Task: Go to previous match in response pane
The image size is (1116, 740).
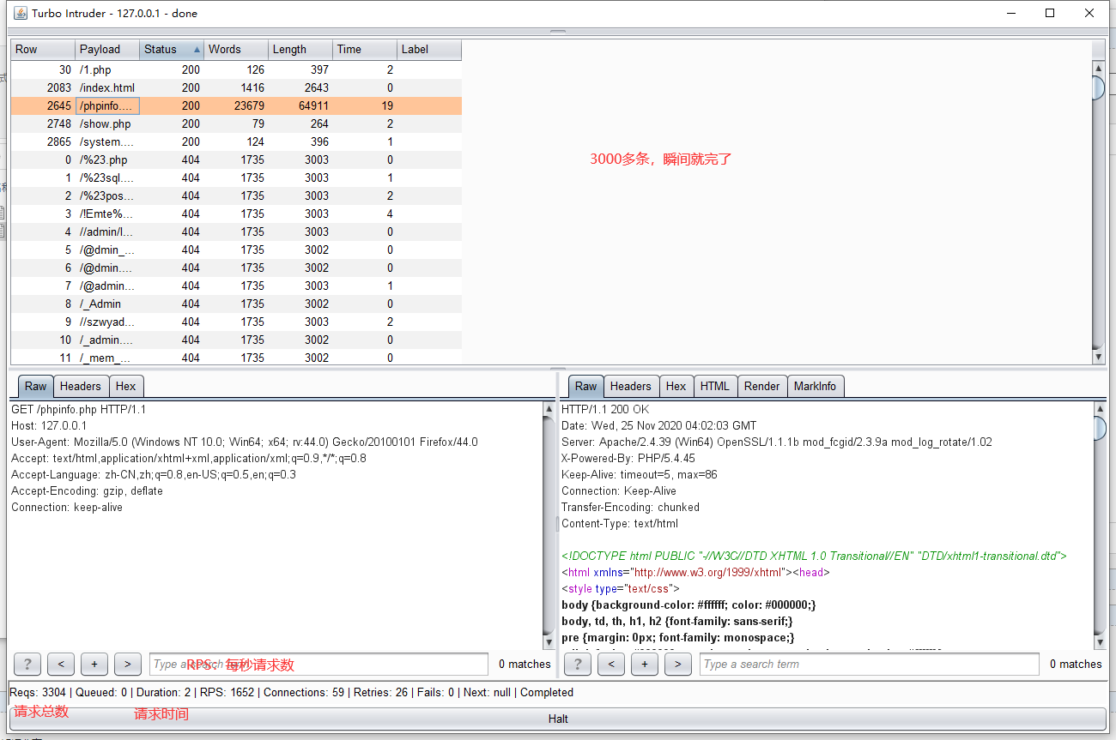Action: [x=611, y=664]
